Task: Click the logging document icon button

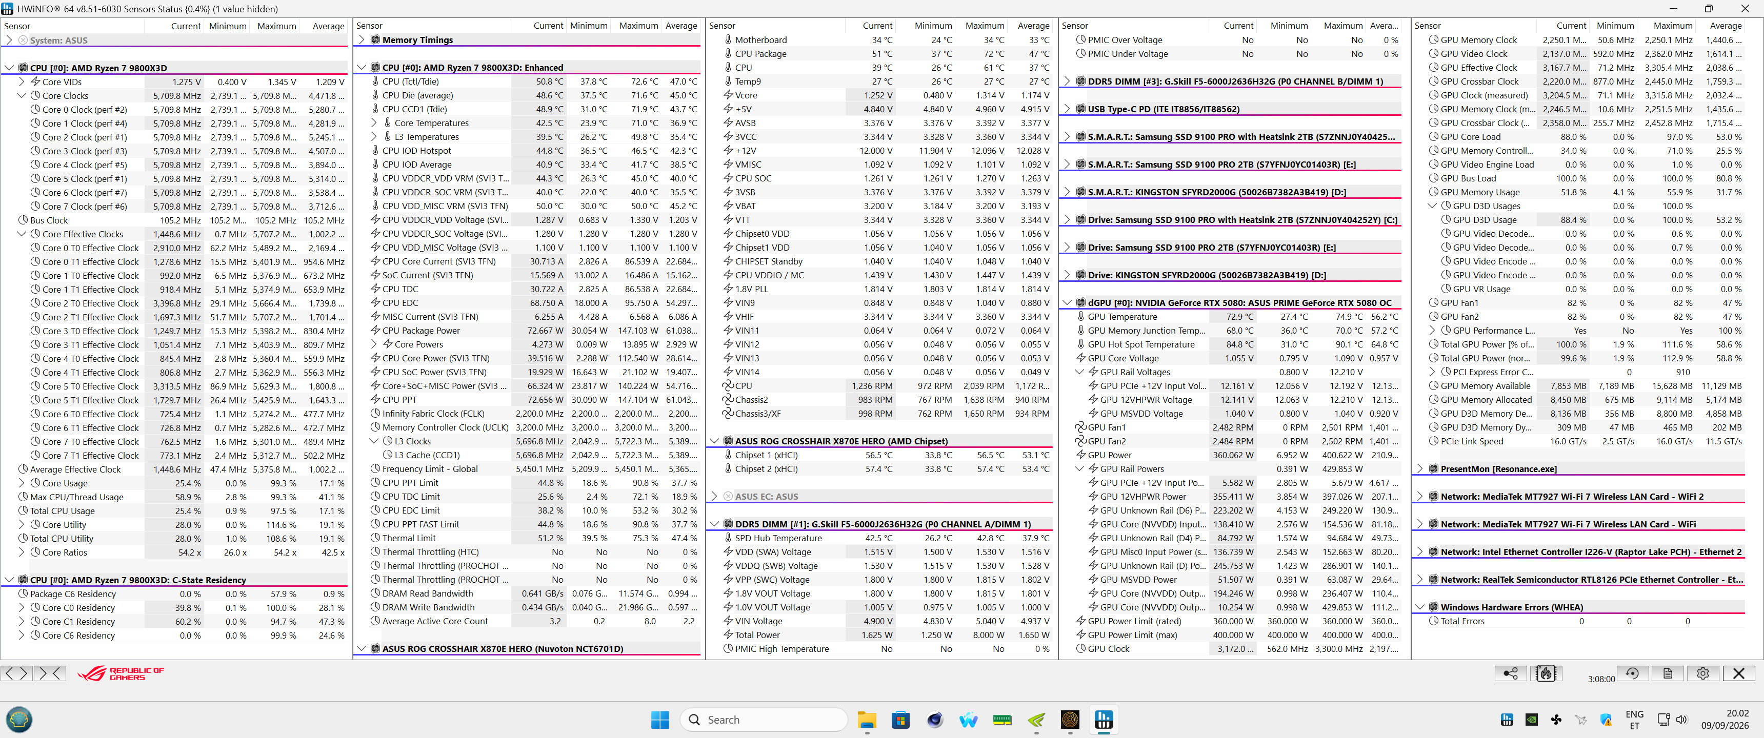Action: click(x=1668, y=673)
